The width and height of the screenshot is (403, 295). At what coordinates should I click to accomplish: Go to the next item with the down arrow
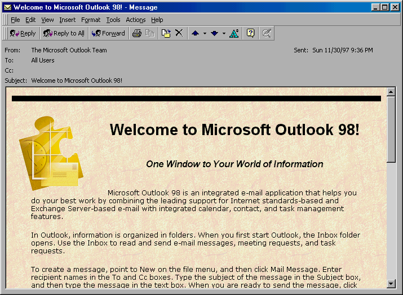pos(214,33)
